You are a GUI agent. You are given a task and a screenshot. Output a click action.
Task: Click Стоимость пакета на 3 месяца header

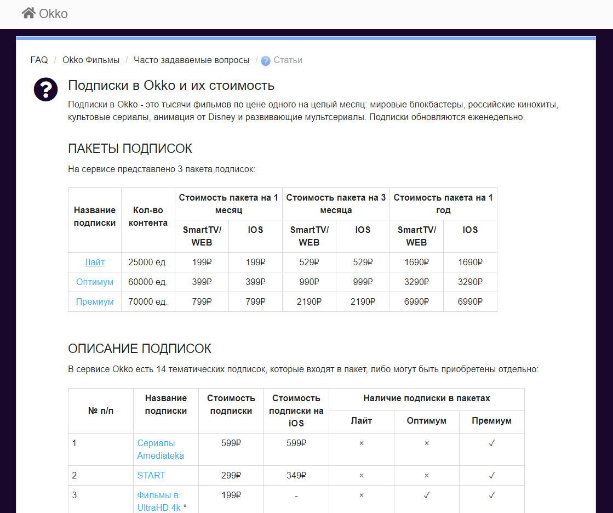(336, 204)
